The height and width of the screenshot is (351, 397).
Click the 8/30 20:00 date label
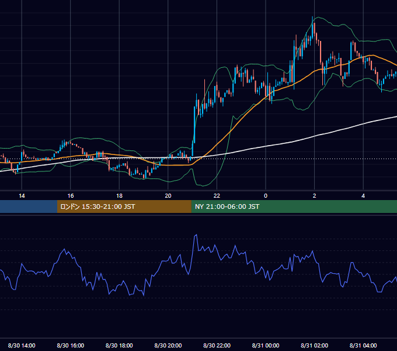pyautogui.click(x=168, y=345)
